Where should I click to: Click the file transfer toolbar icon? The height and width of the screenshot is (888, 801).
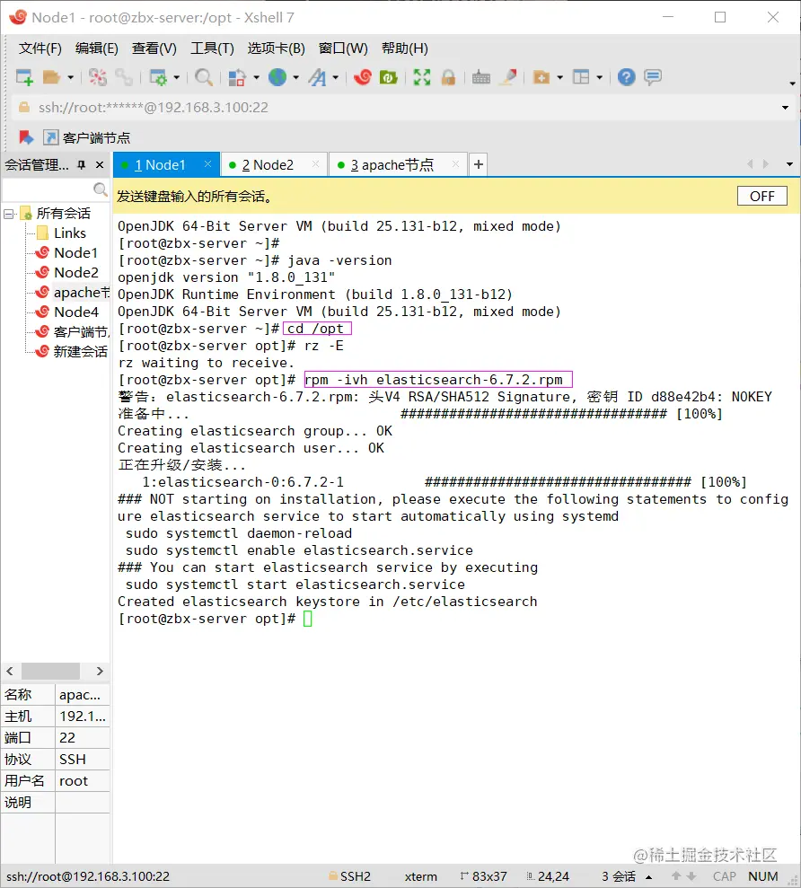[237, 77]
